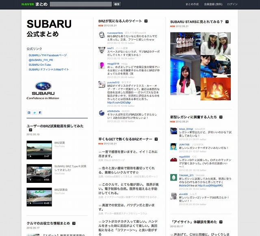Open yusuke512's avatar icon
Image resolution: width=260 pixels, height=236 pixels.
(102, 84)
